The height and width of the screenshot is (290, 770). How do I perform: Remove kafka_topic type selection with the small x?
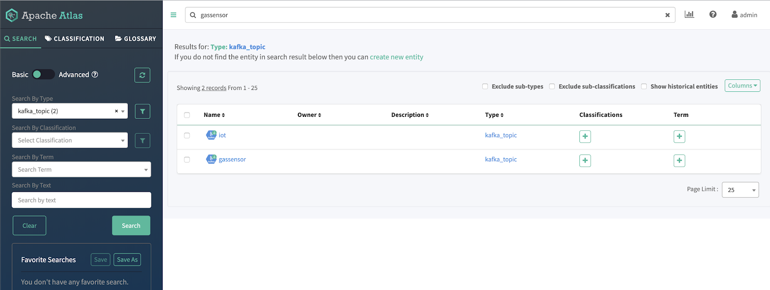click(116, 111)
